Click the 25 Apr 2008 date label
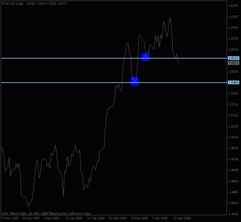Image resolution: width=241 pixels, height=222 pixels. [182, 218]
